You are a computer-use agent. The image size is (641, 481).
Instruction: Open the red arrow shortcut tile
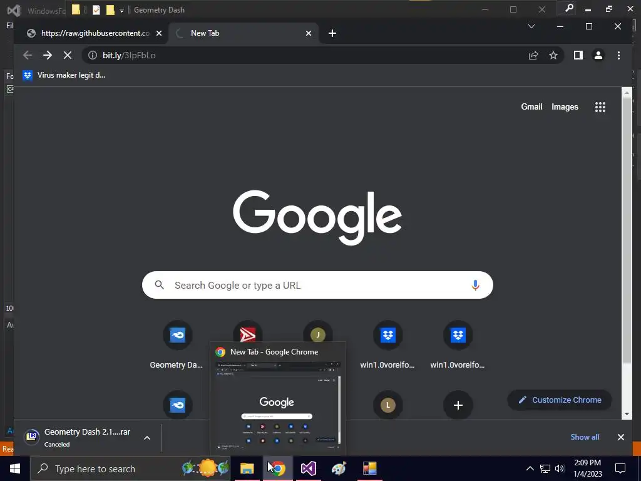[x=248, y=334]
